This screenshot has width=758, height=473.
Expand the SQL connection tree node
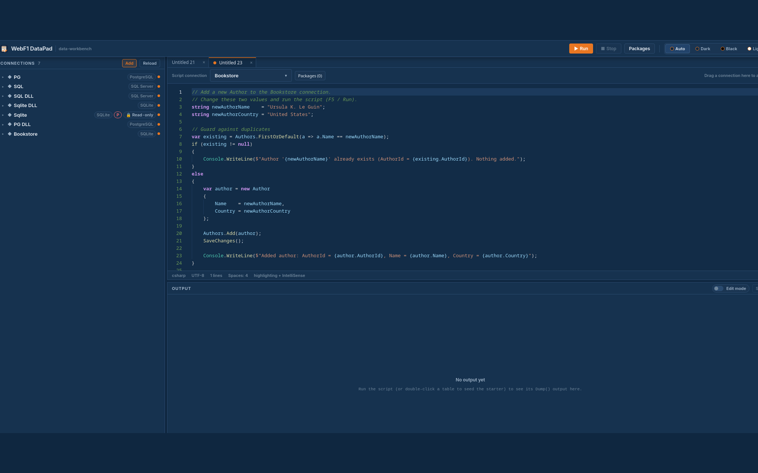pos(3,87)
